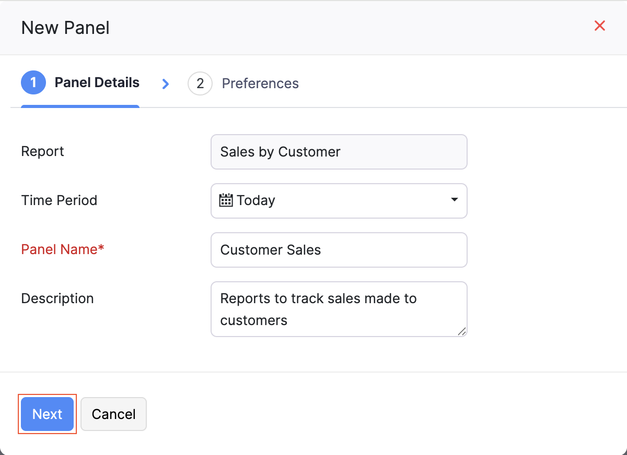Grab the Description textarea resize handle
This screenshot has height=455, width=627.
click(461, 331)
